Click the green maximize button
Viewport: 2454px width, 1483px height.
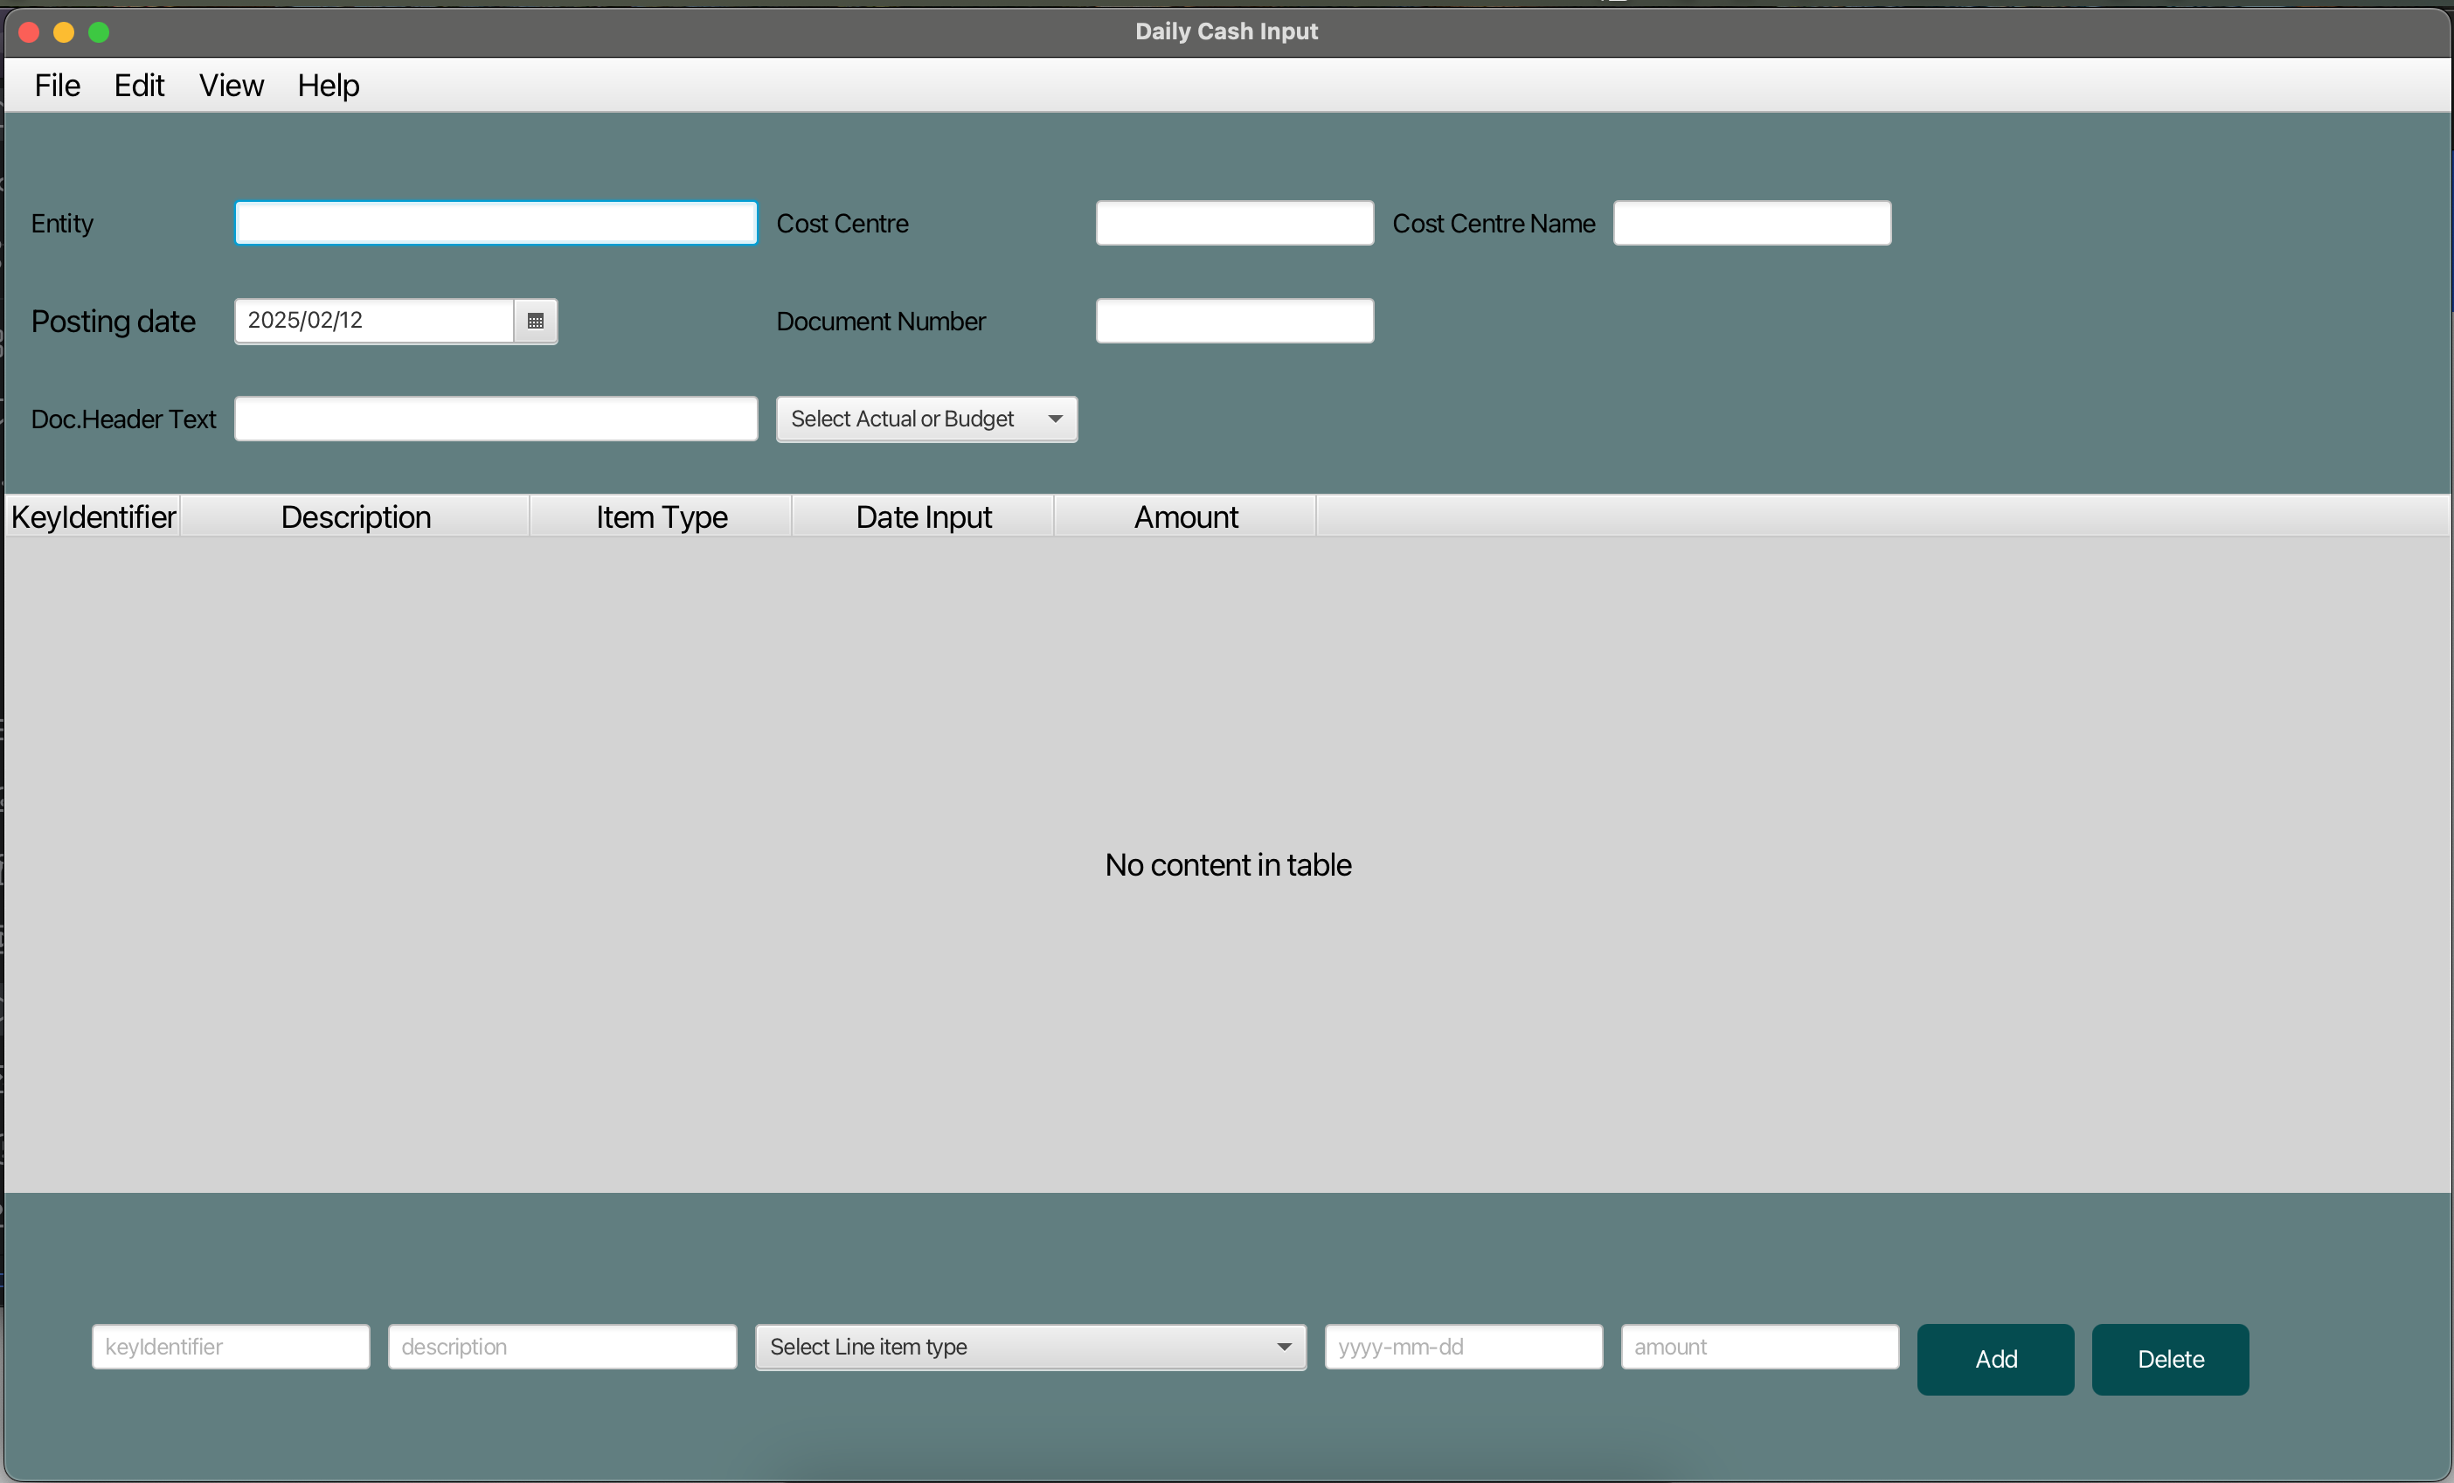(100, 31)
